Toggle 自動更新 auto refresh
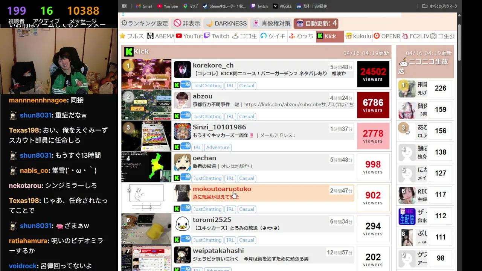 click(x=316, y=23)
